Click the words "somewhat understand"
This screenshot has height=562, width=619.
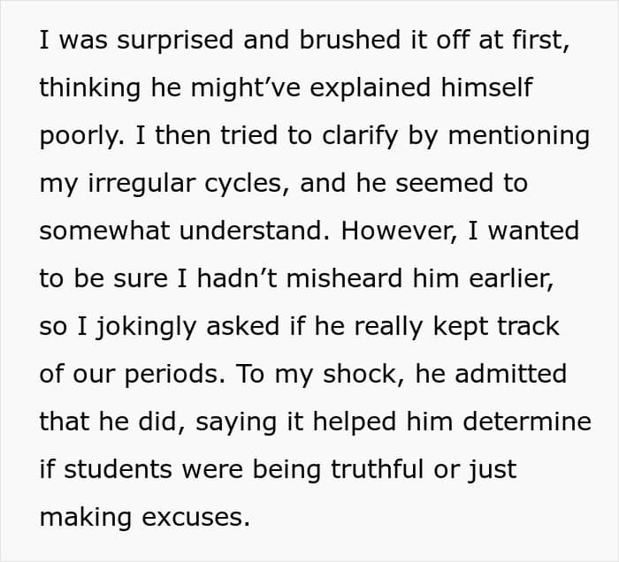[x=176, y=232]
